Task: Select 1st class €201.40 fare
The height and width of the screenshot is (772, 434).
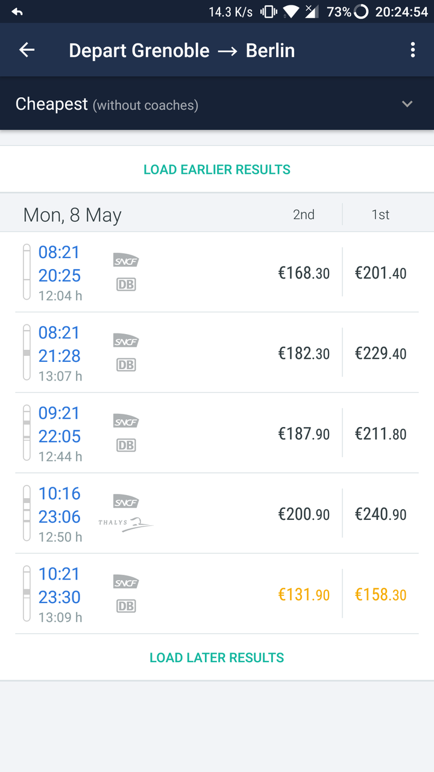Action: tap(380, 273)
